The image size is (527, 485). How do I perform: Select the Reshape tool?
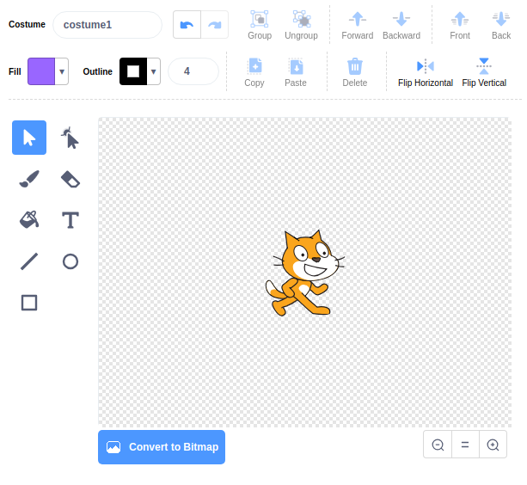pos(70,138)
